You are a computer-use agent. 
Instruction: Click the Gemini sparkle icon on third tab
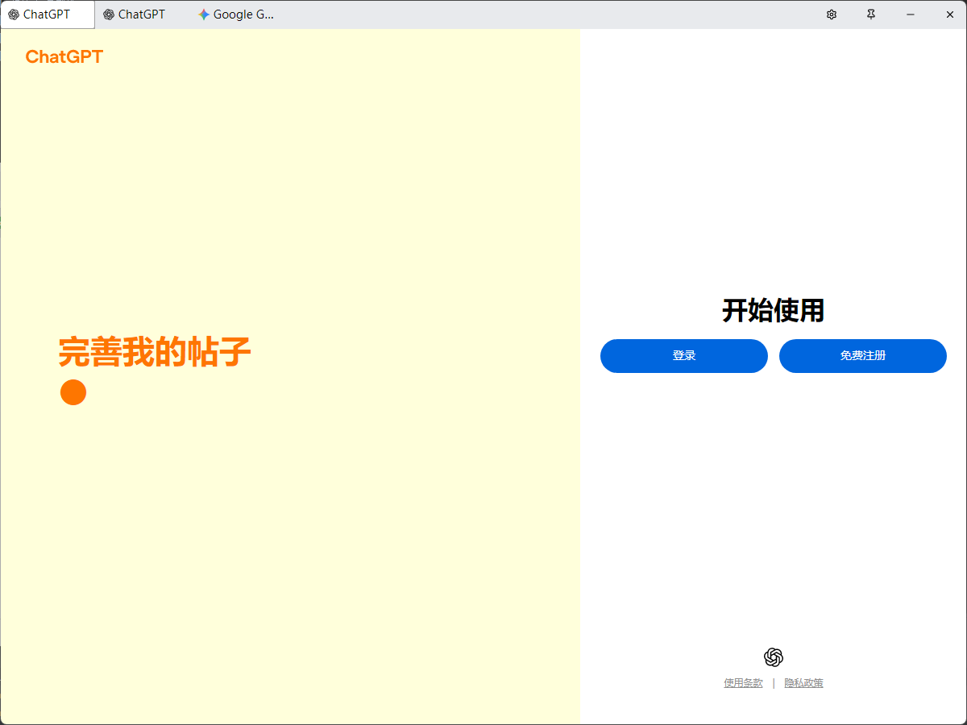[x=204, y=14]
